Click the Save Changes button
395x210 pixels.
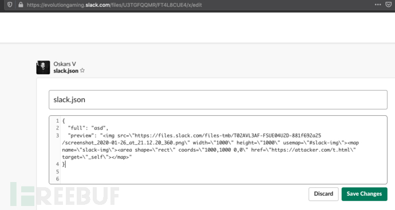(x=364, y=194)
